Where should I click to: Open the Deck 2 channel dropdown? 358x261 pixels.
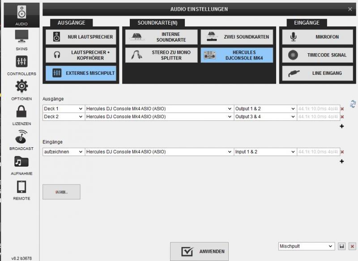(64, 117)
